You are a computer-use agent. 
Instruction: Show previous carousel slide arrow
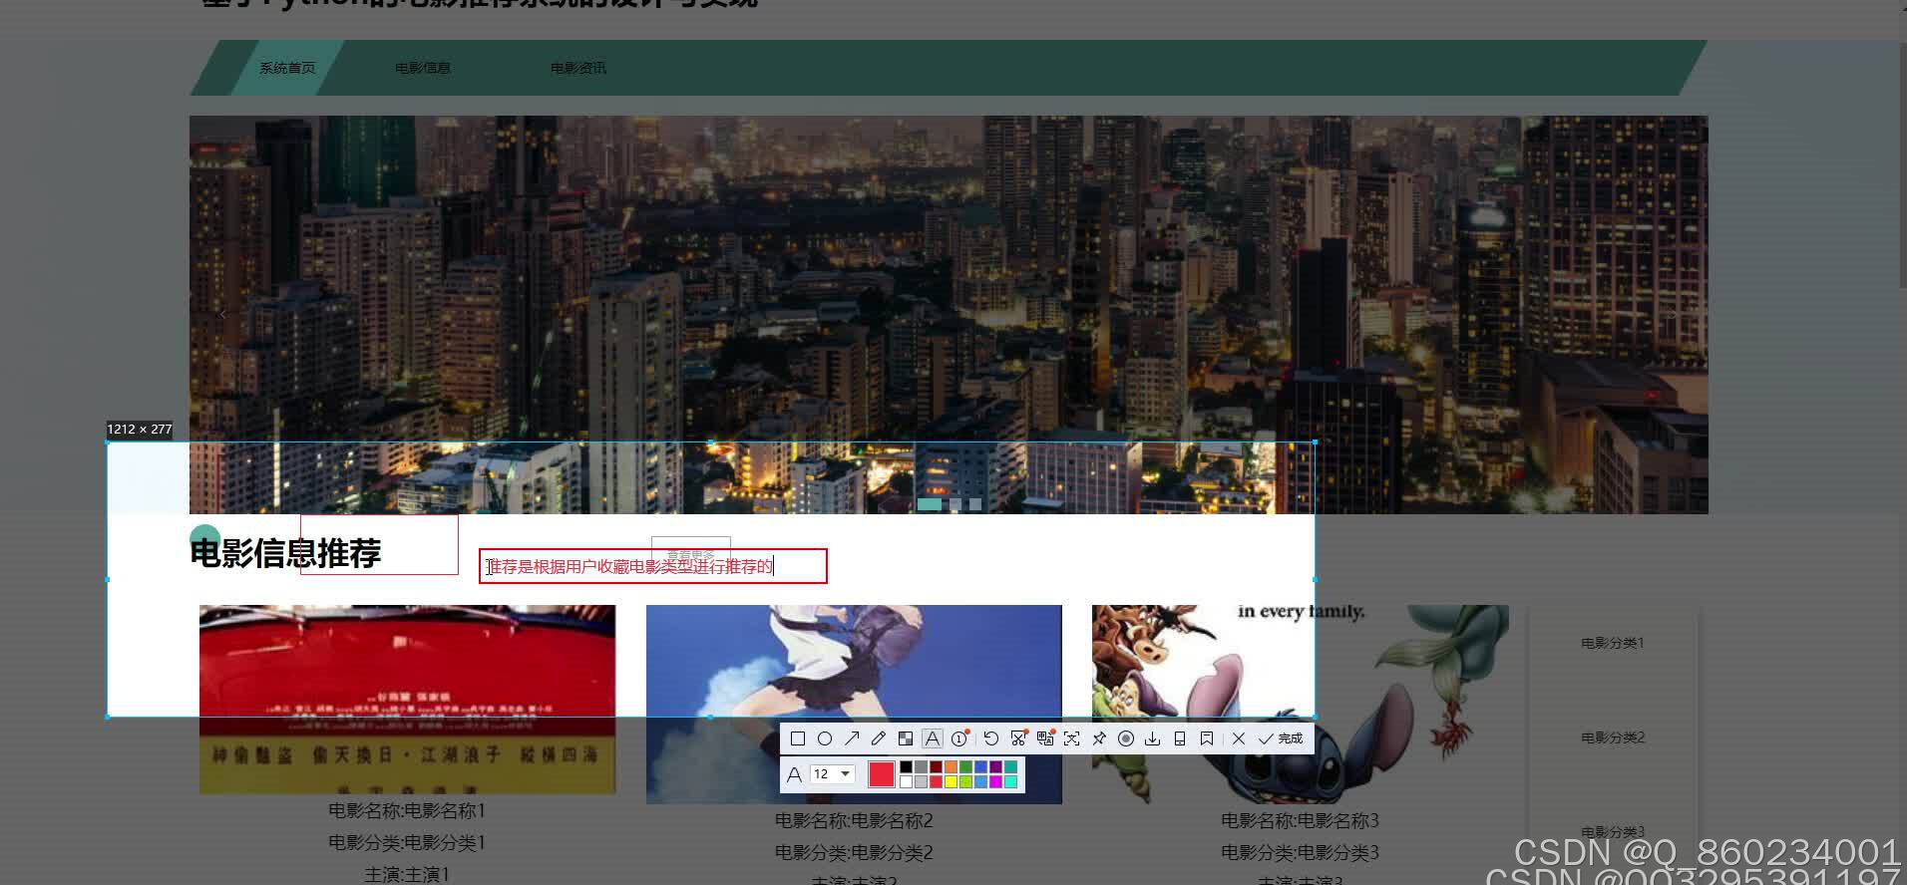(x=223, y=314)
